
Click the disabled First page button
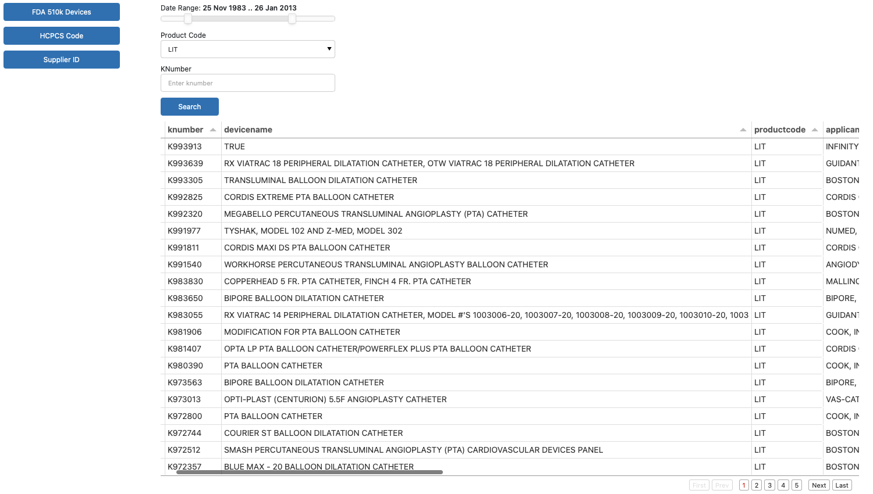click(699, 485)
